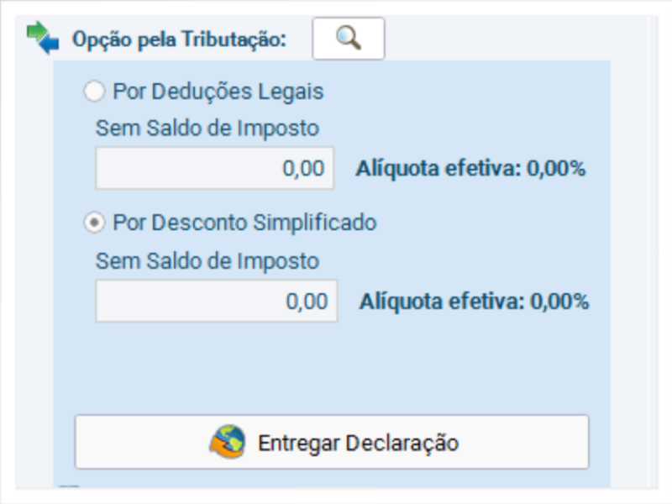Click the 0,00 value in the Desconto Simplificado field

(307, 302)
